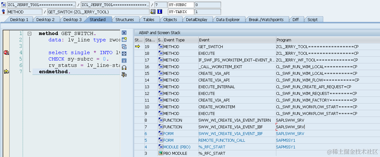Click the endmethod line in the code editor
The width and height of the screenshot is (380, 157).
(55, 71)
